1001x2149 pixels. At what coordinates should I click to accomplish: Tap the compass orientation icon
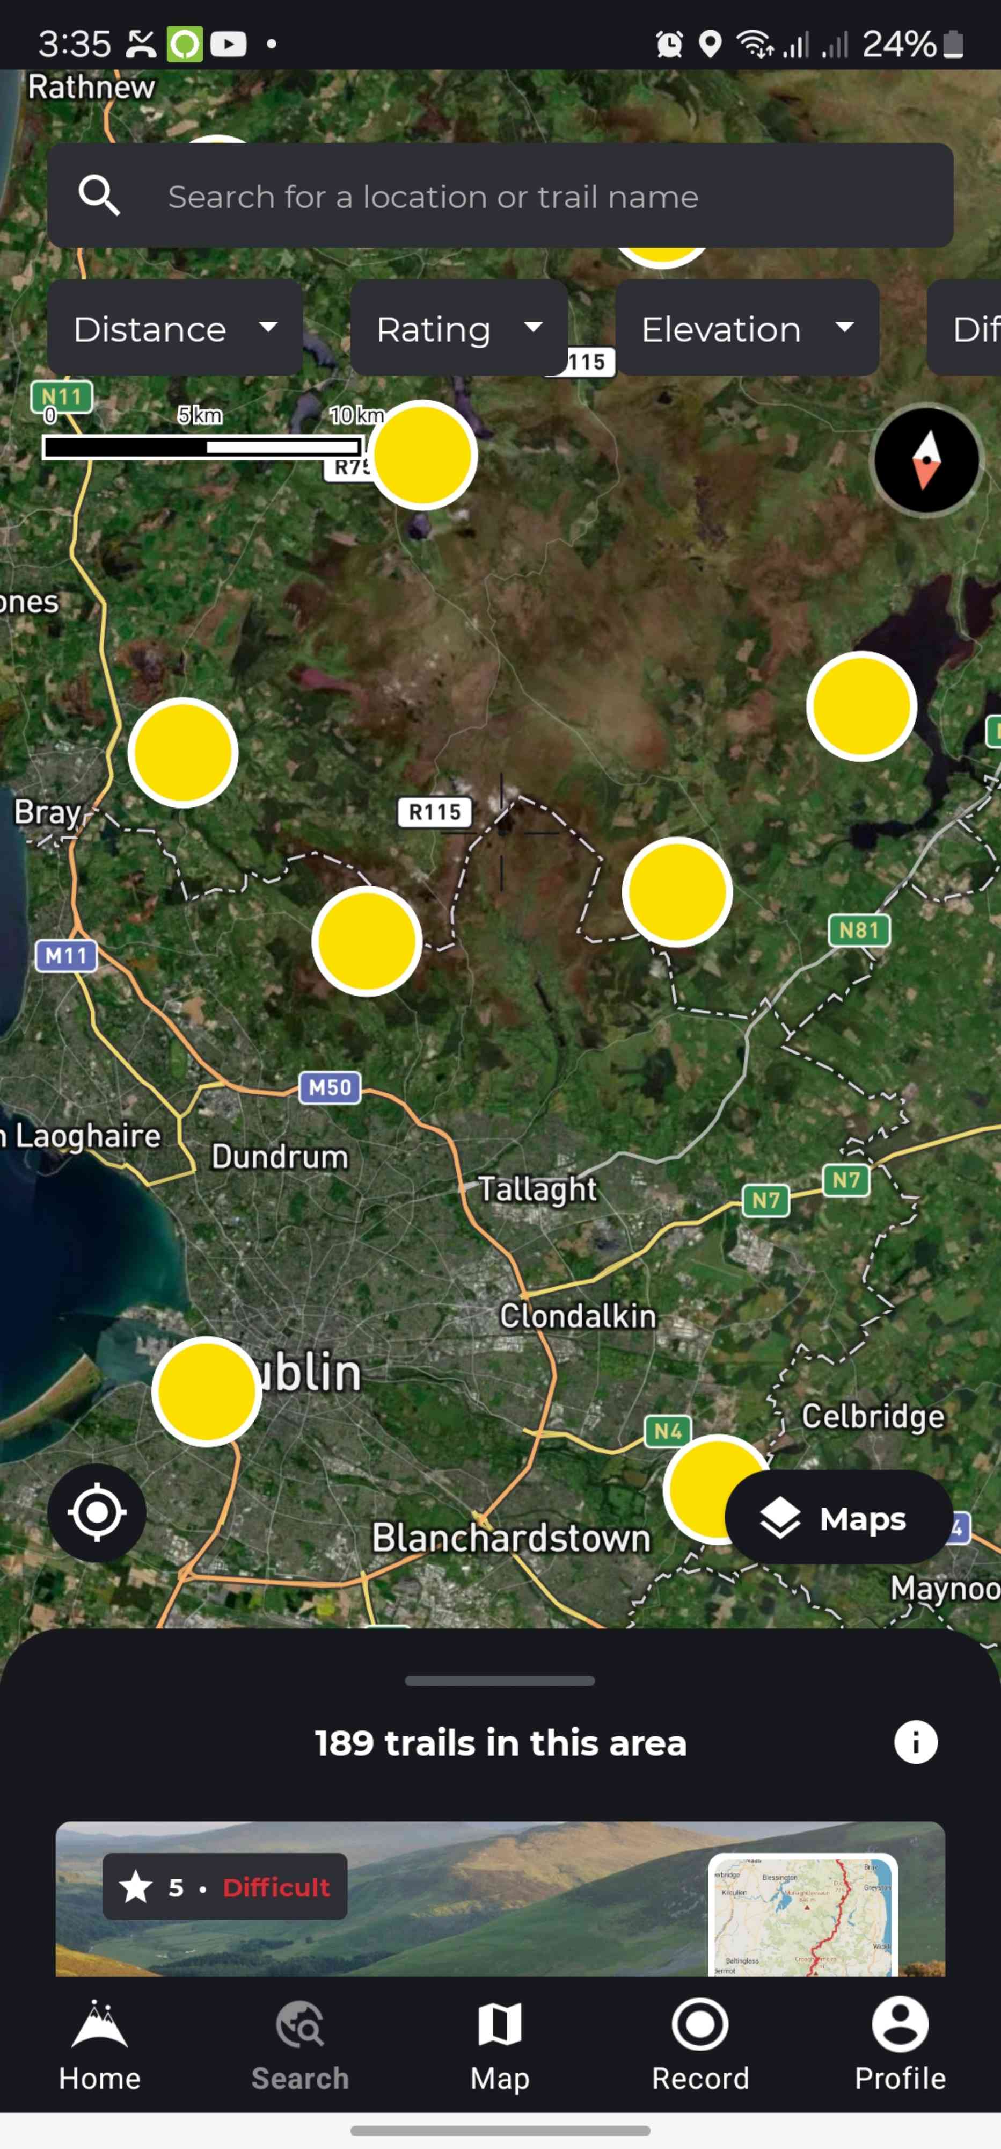coord(926,460)
